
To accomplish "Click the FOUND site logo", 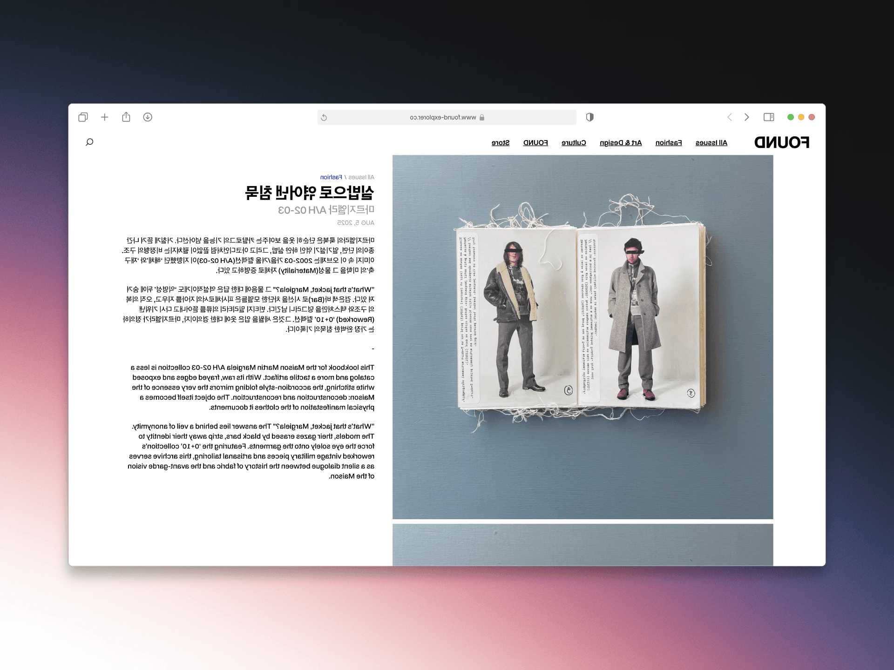I will [x=782, y=142].
